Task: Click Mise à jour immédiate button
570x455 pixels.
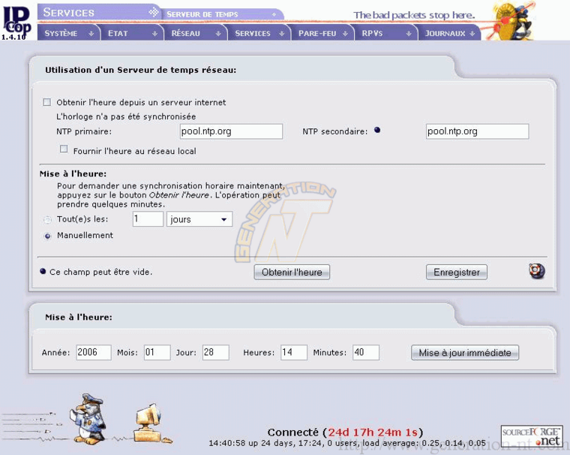Action: coord(465,352)
